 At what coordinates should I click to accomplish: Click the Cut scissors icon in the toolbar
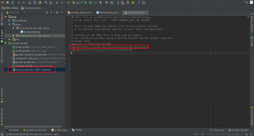point(30,3)
